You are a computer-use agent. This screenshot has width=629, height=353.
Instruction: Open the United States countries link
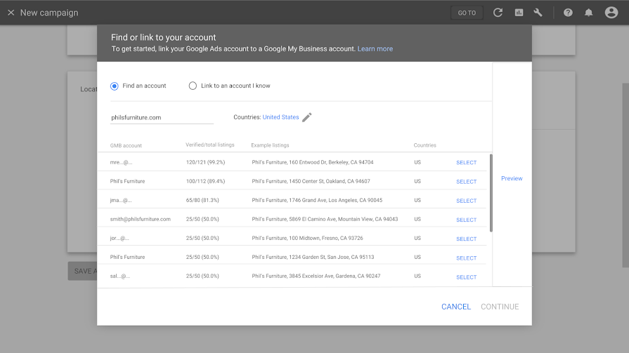pyautogui.click(x=280, y=117)
